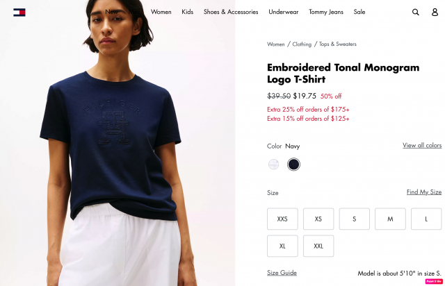The image size is (445, 286).
Task: Choose size S
Action: coord(354,219)
